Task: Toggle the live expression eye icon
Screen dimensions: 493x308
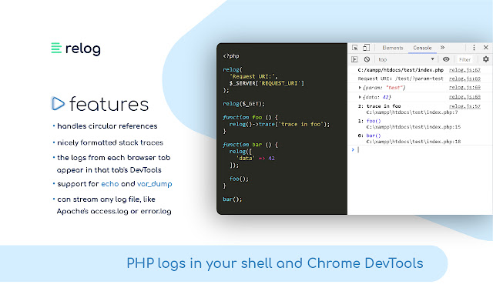Action: 446,59
